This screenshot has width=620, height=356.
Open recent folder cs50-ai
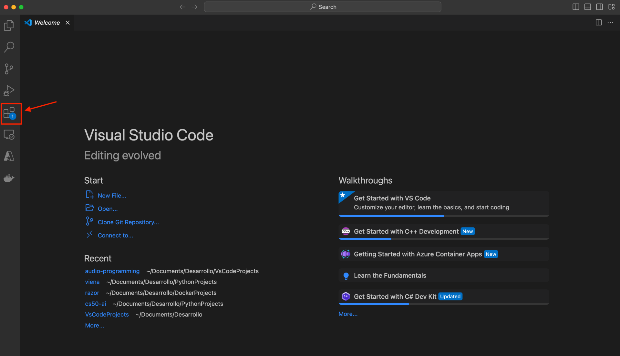point(96,304)
